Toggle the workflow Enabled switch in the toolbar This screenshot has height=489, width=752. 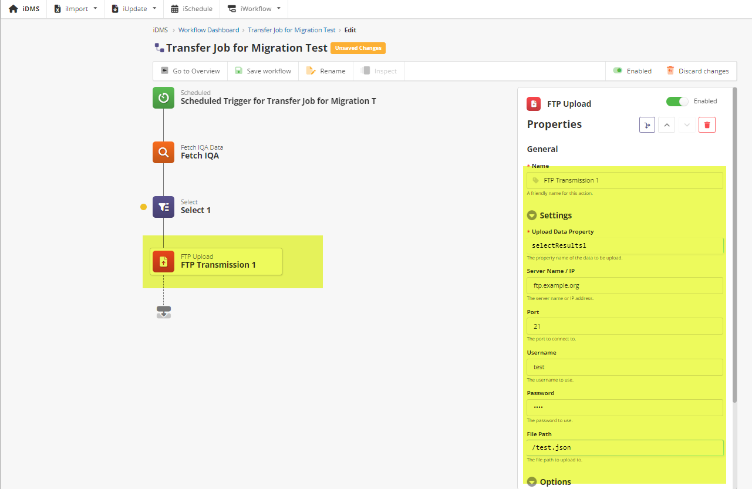[618, 70]
